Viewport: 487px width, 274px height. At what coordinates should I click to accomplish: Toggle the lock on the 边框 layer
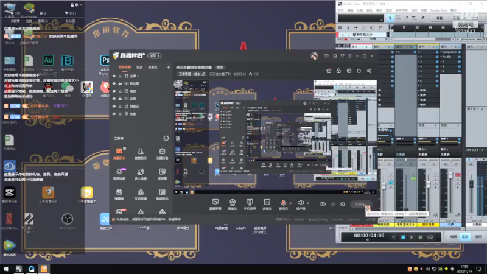pos(120,99)
